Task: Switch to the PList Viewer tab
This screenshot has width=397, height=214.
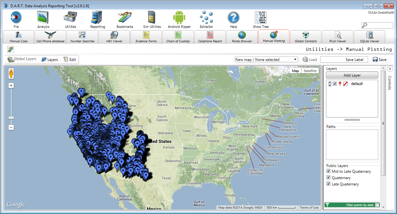Action: [337, 37]
